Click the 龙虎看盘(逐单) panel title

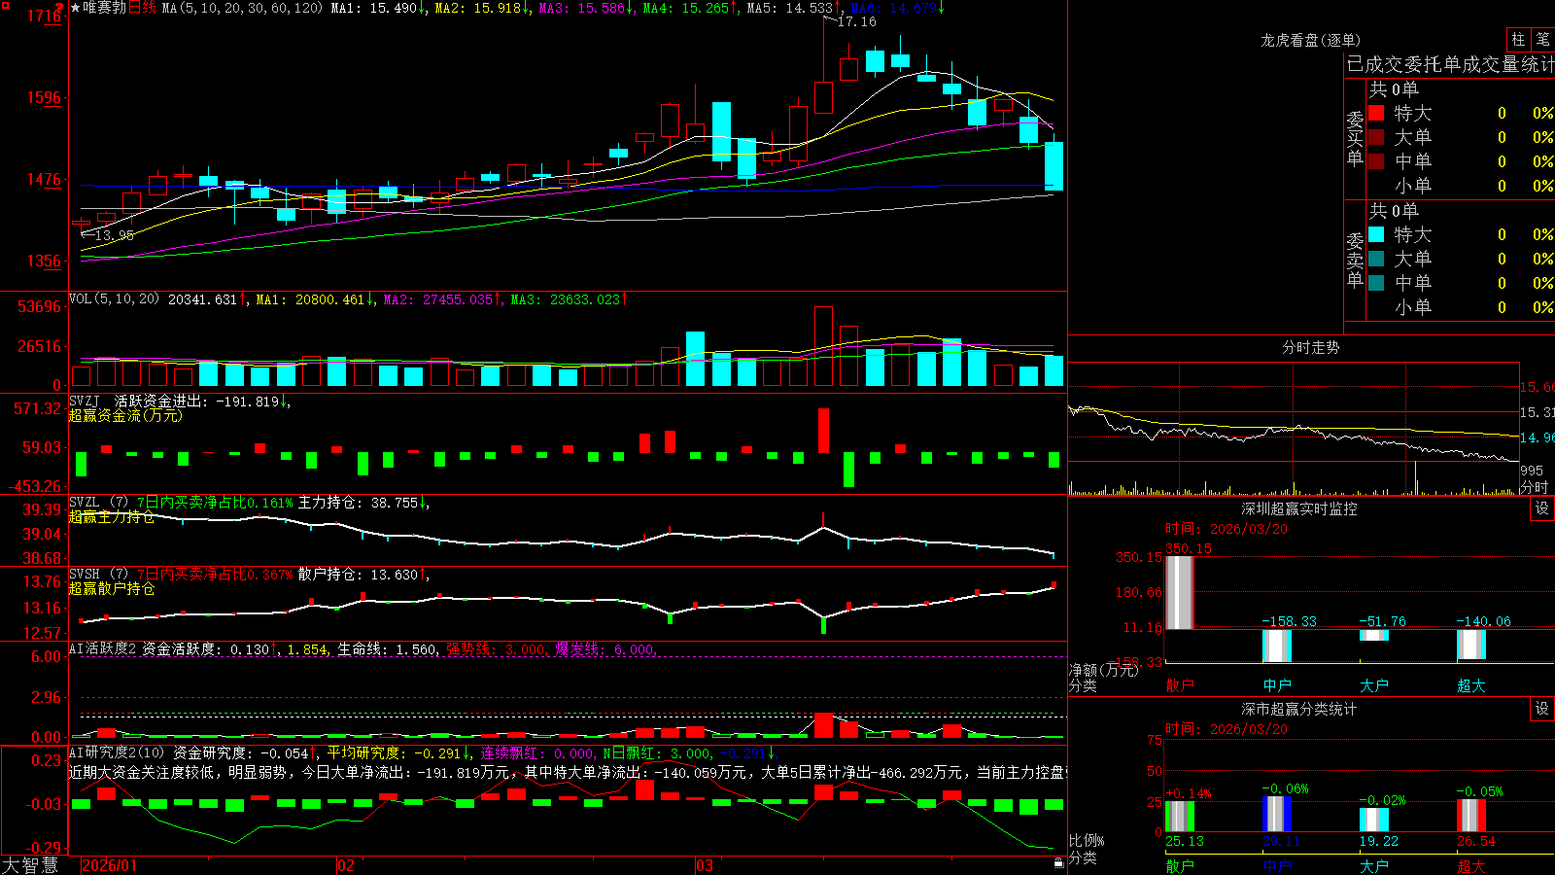1311,40
